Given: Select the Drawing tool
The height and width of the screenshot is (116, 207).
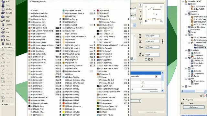Looking at the screenshot, I should [x=7, y=82].
